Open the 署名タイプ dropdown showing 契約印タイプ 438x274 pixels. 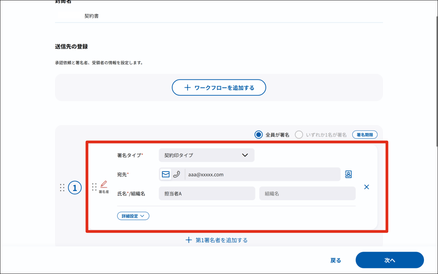206,155
